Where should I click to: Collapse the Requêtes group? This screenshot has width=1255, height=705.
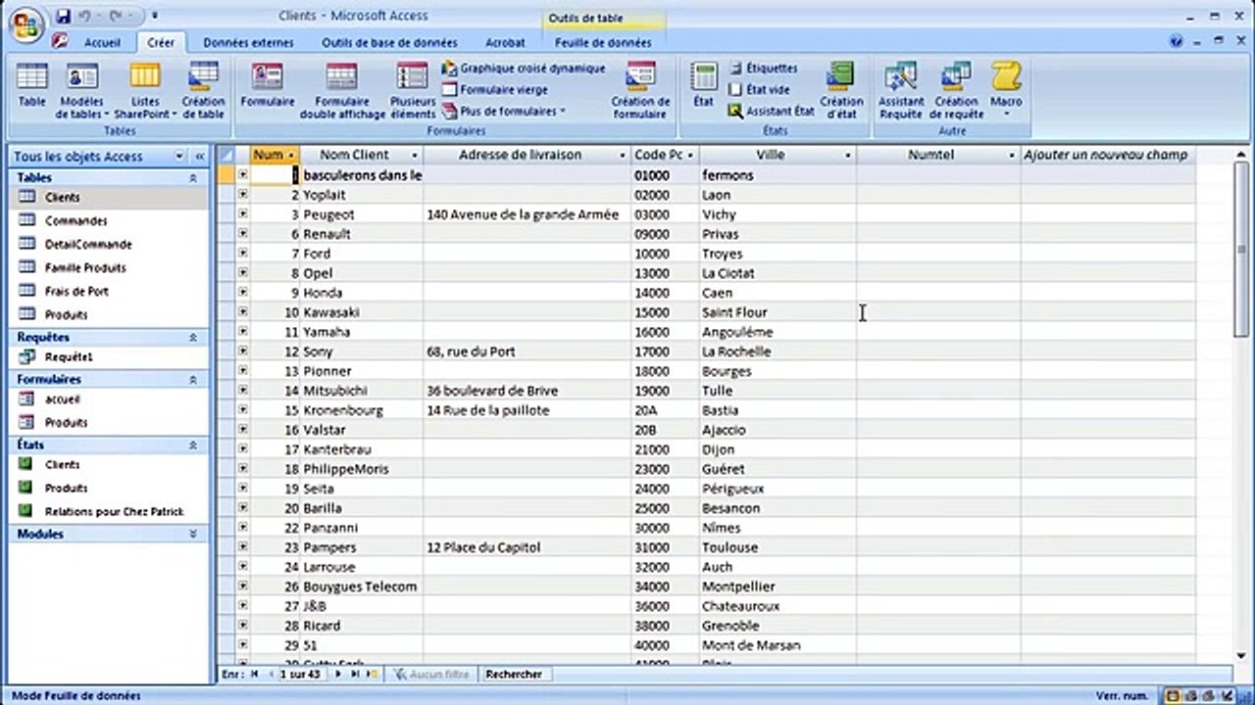pos(193,338)
